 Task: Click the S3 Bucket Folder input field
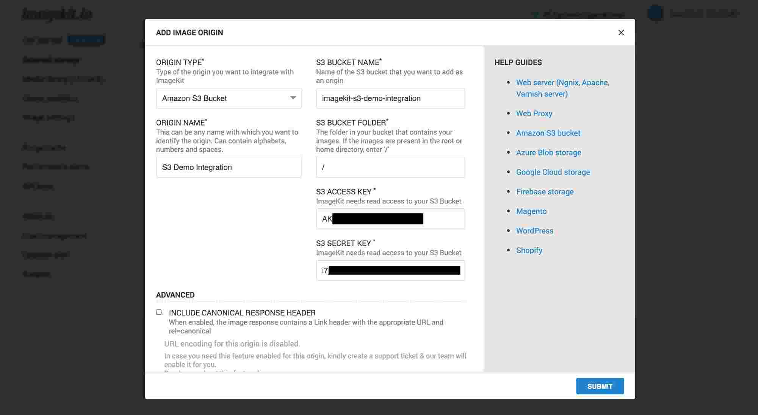[x=390, y=167]
